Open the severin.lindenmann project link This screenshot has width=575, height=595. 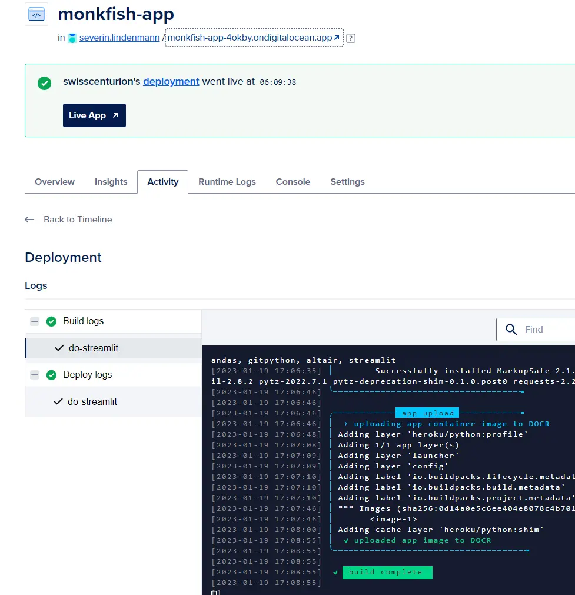pos(119,38)
